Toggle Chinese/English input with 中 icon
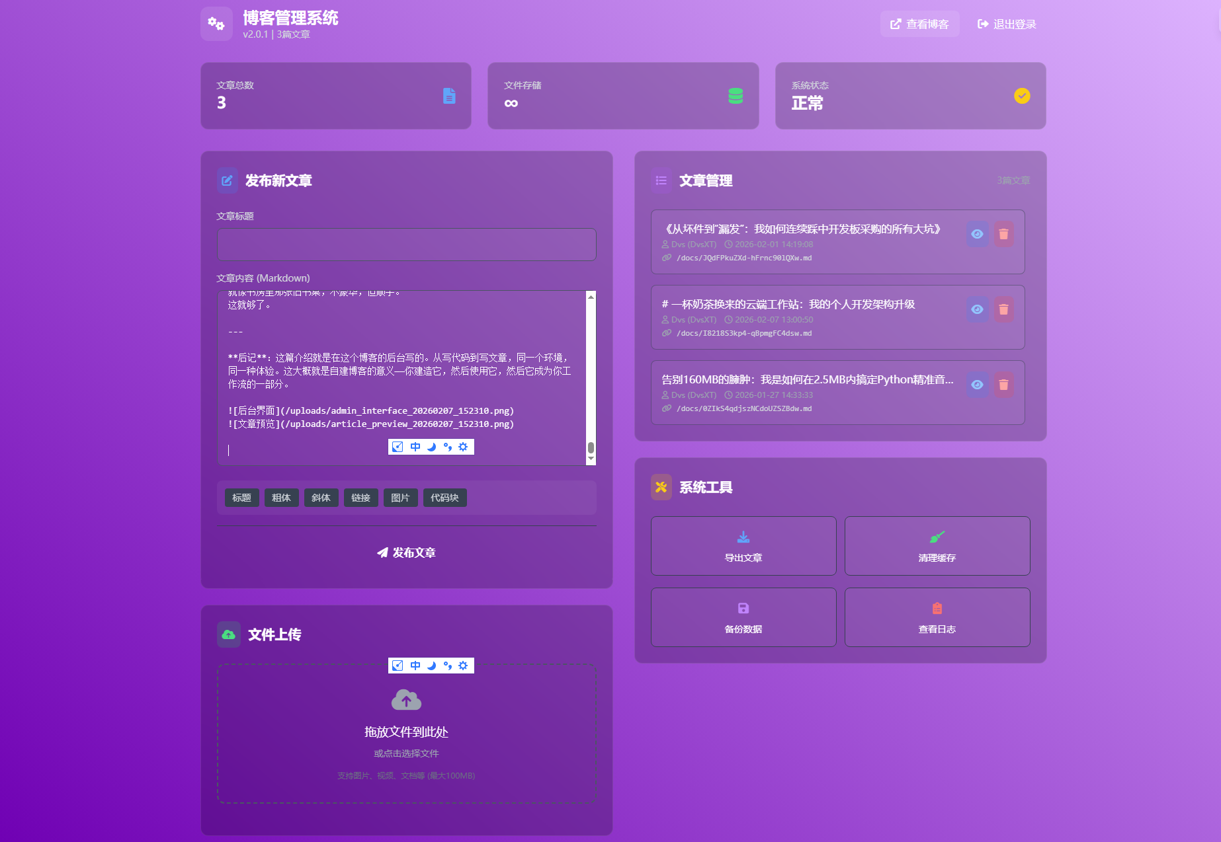The height and width of the screenshot is (842, 1221). [415, 447]
